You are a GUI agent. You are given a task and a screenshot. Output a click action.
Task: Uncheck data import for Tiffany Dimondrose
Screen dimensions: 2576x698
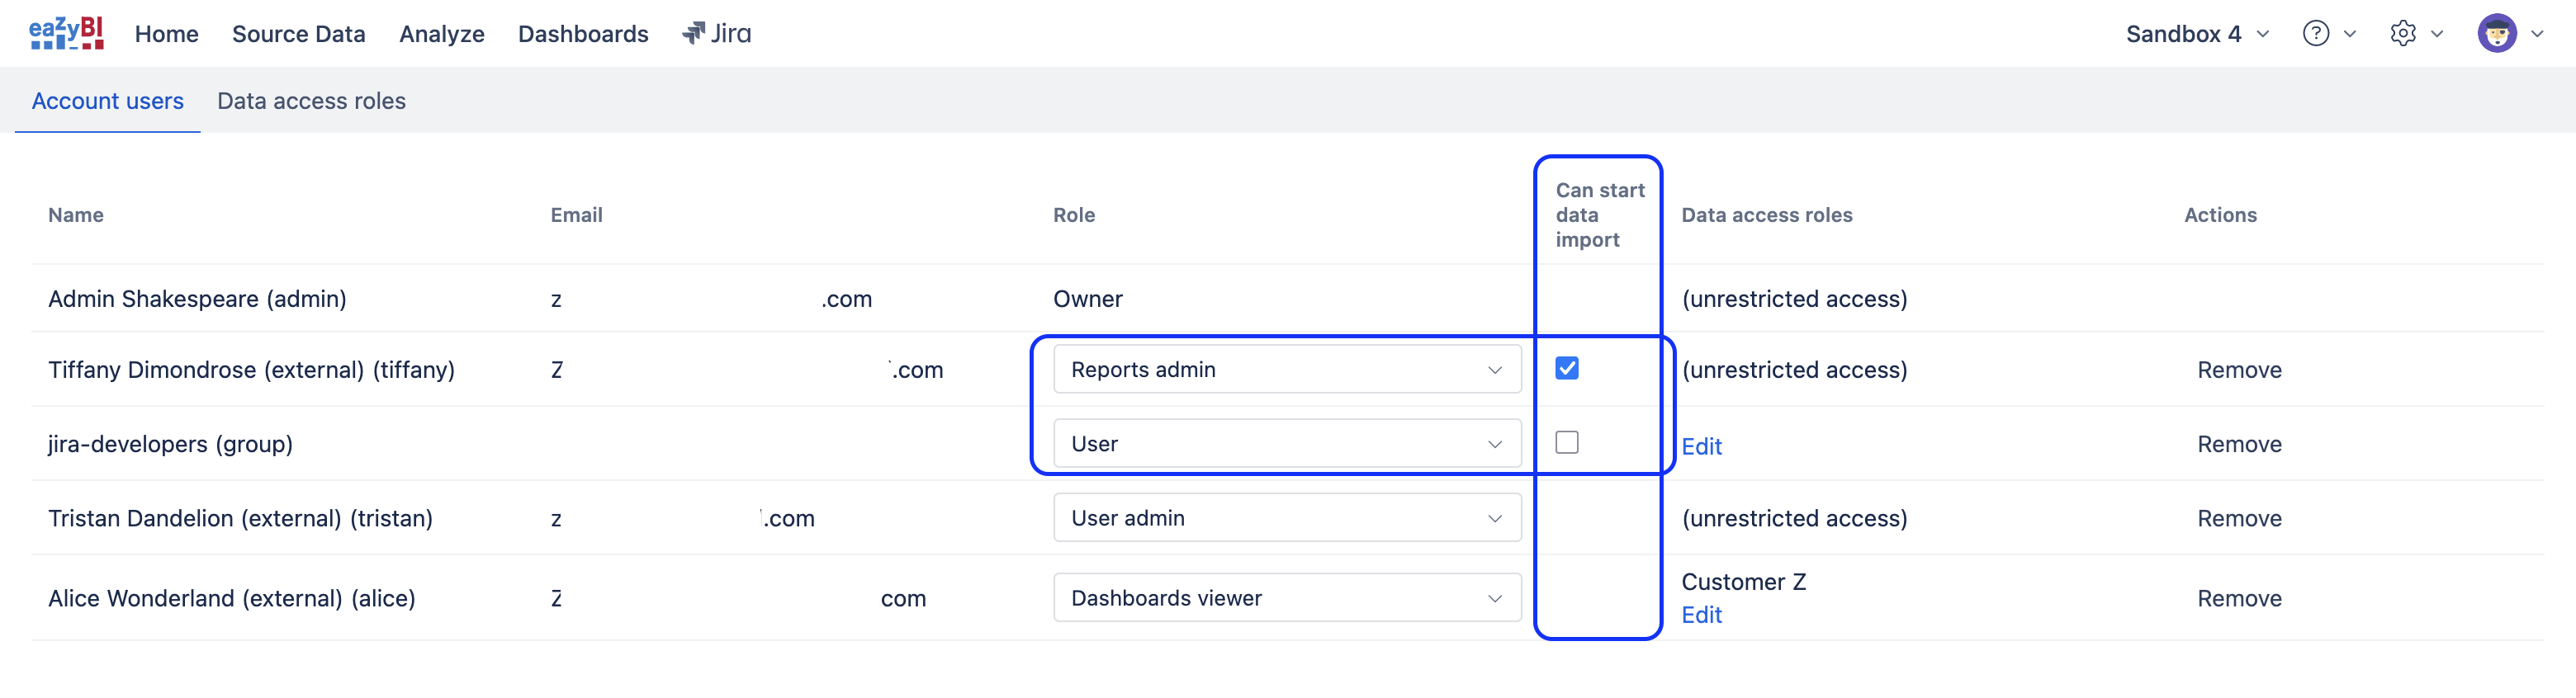coord(1567,368)
